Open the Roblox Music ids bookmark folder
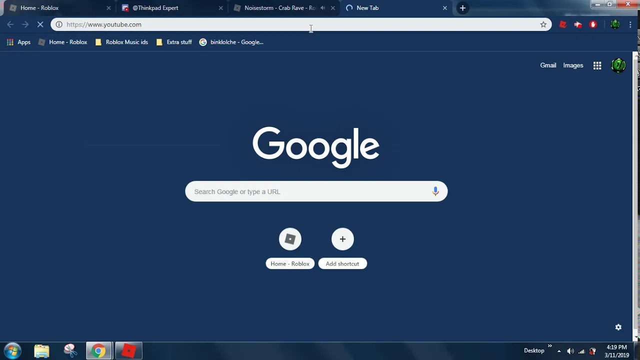The width and height of the screenshot is (640, 360). [121, 42]
